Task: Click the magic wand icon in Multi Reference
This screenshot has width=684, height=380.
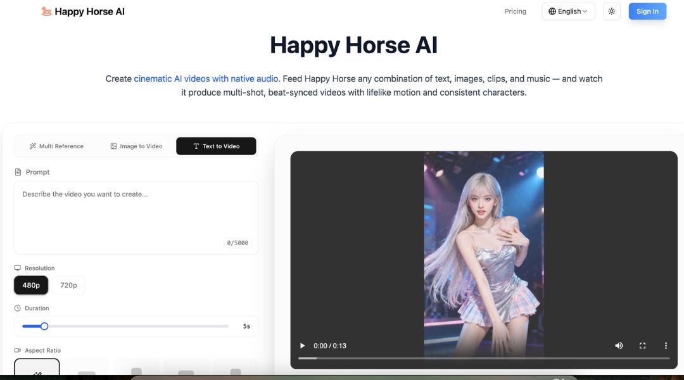Action: (x=33, y=146)
